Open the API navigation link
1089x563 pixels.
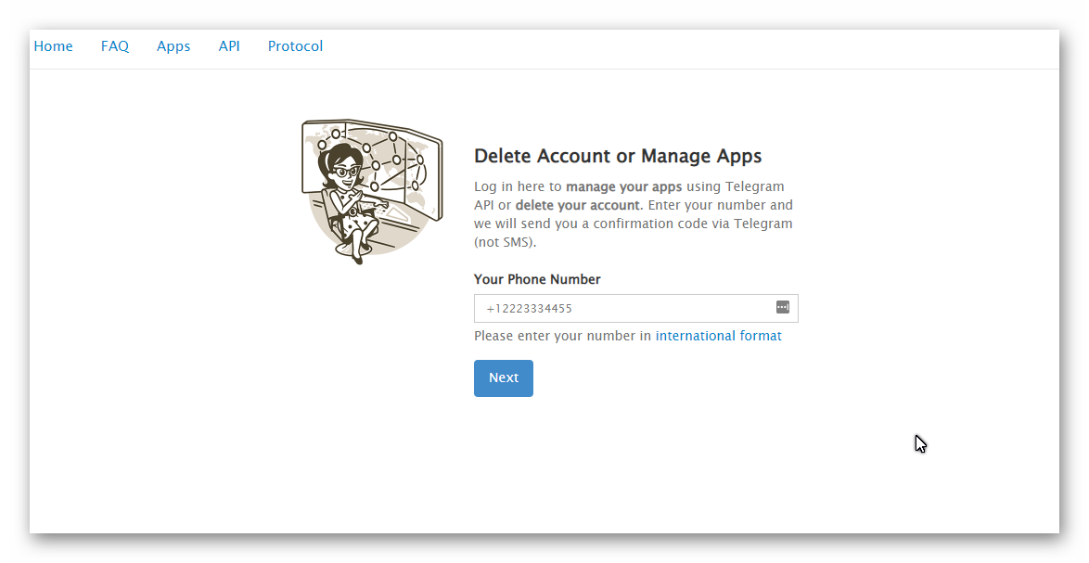pos(229,45)
